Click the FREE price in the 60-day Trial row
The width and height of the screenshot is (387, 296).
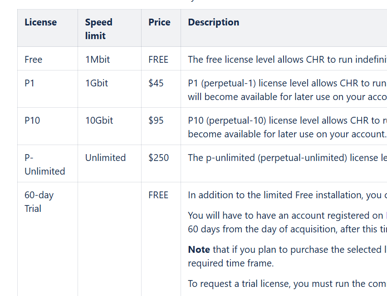click(x=158, y=195)
